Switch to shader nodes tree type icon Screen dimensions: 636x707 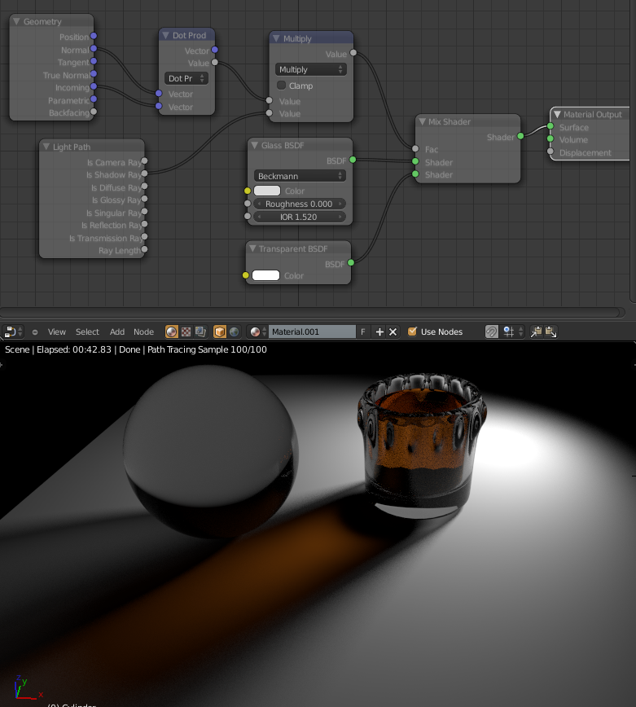172,332
